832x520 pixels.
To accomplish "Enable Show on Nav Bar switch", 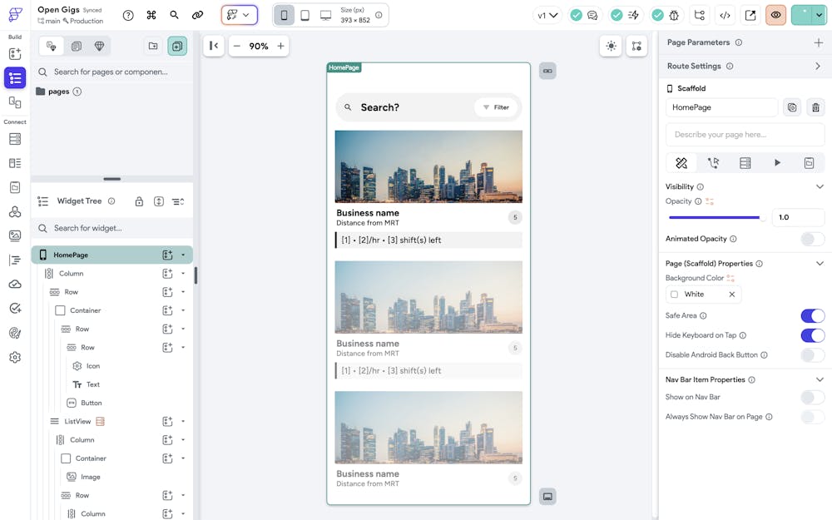I will coord(812,398).
